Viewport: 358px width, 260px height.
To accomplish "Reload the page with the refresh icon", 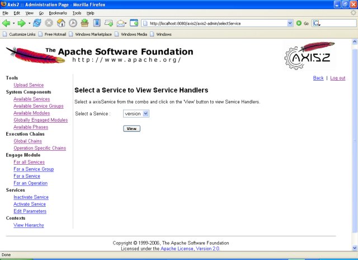I will point(37,23).
